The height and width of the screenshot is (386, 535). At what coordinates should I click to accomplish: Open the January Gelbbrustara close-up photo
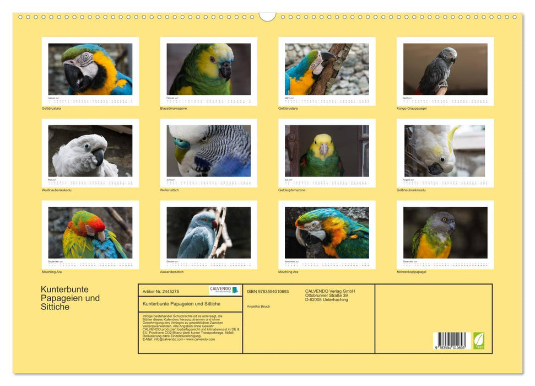[90, 69]
